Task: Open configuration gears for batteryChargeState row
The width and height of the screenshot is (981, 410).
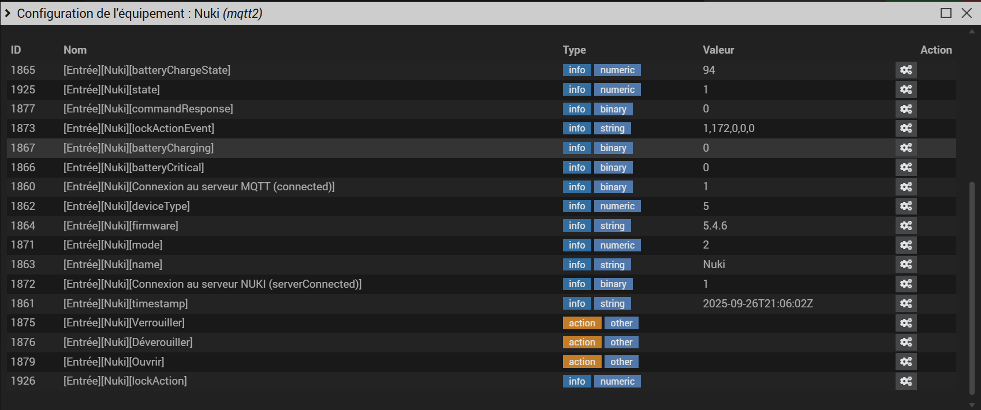Action: [x=906, y=70]
